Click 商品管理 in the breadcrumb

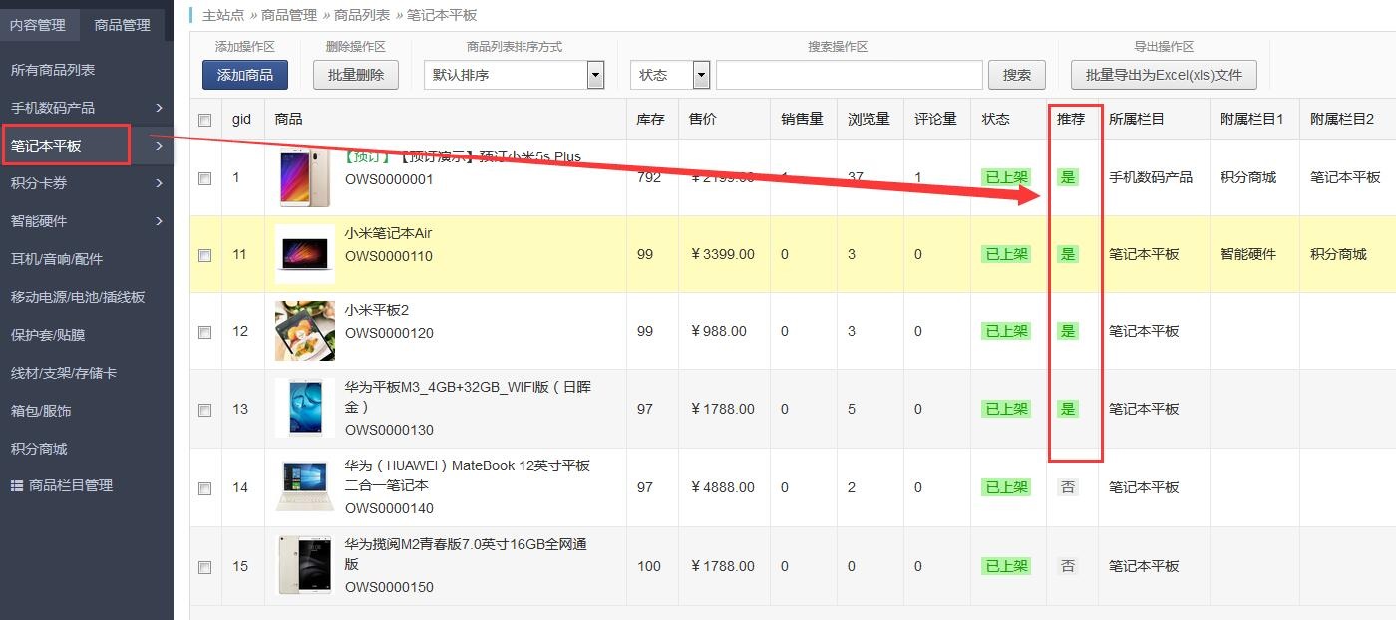[x=289, y=15]
